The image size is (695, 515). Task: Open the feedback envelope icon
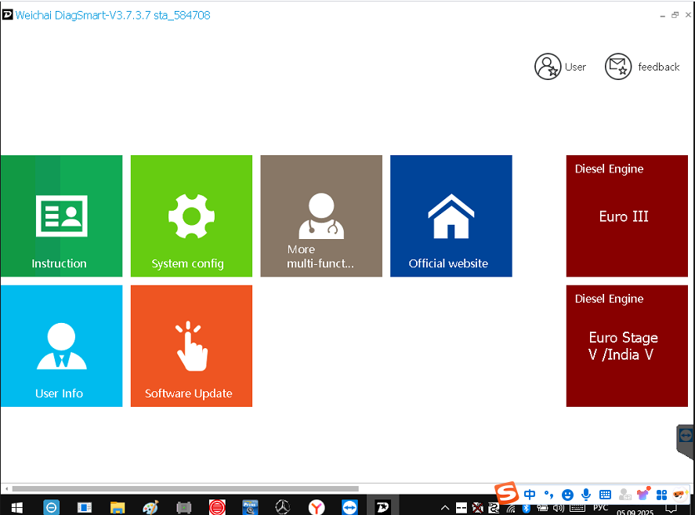[x=618, y=67]
